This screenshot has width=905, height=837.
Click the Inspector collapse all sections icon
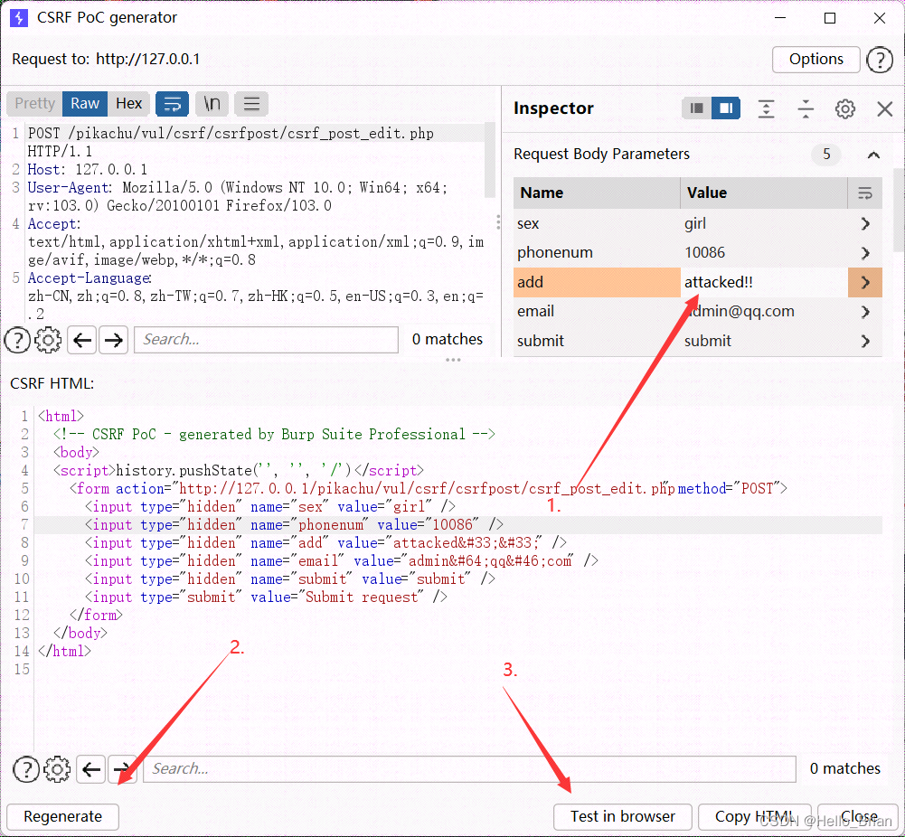click(806, 108)
